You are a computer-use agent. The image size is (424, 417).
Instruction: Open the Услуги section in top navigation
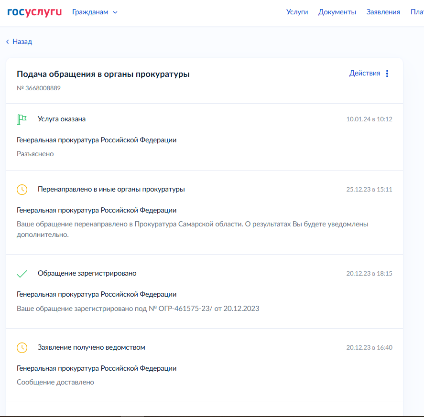point(297,12)
